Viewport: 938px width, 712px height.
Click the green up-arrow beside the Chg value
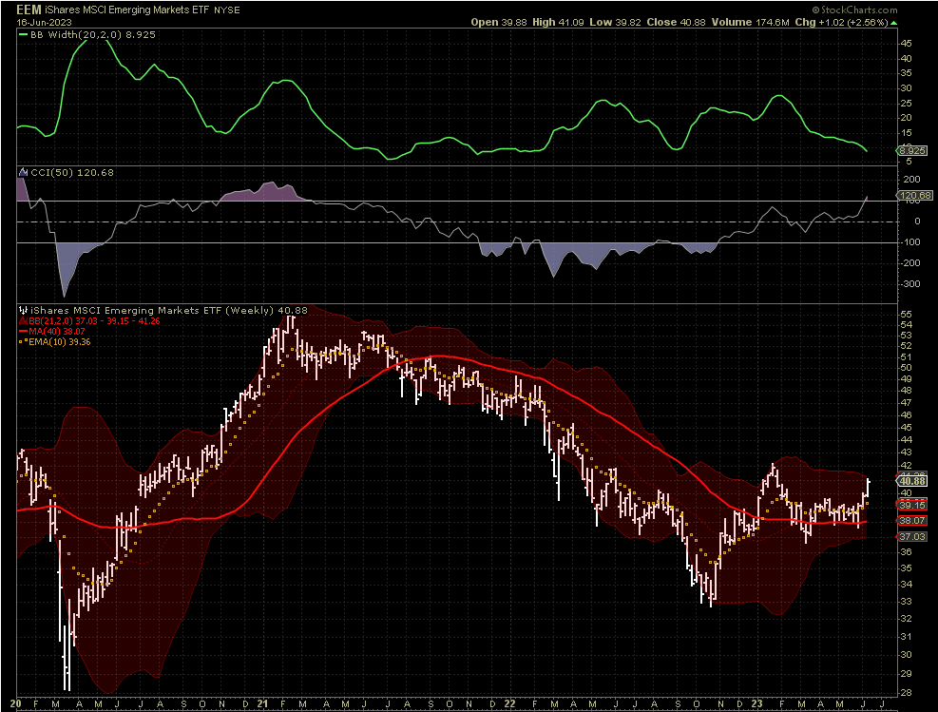[893, 23]
